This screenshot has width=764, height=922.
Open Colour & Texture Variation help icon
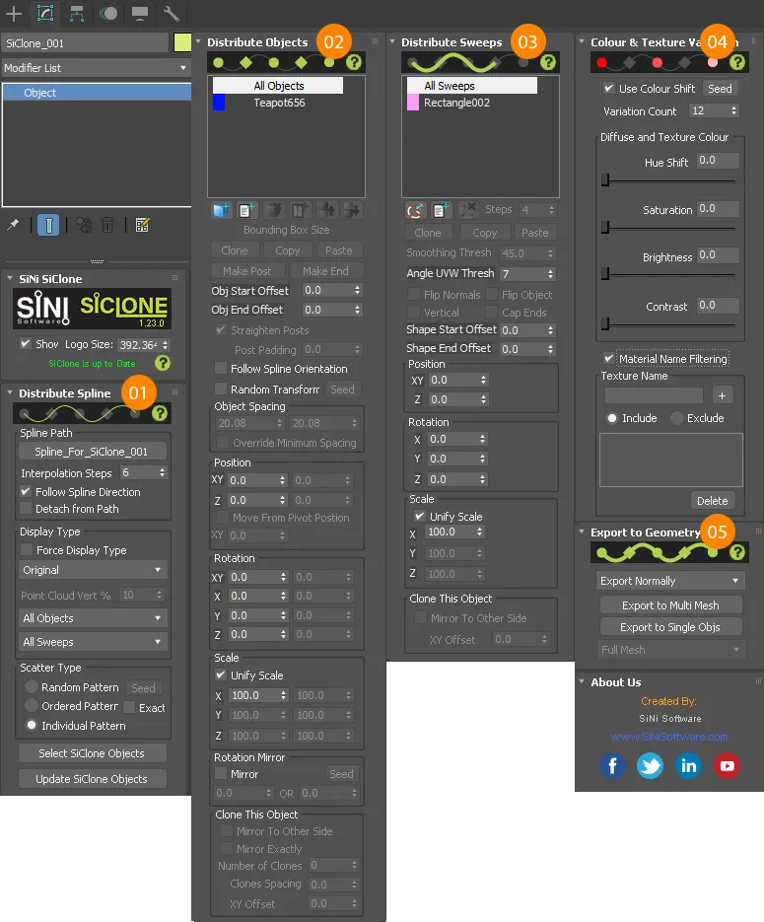(x=737, y=62)
